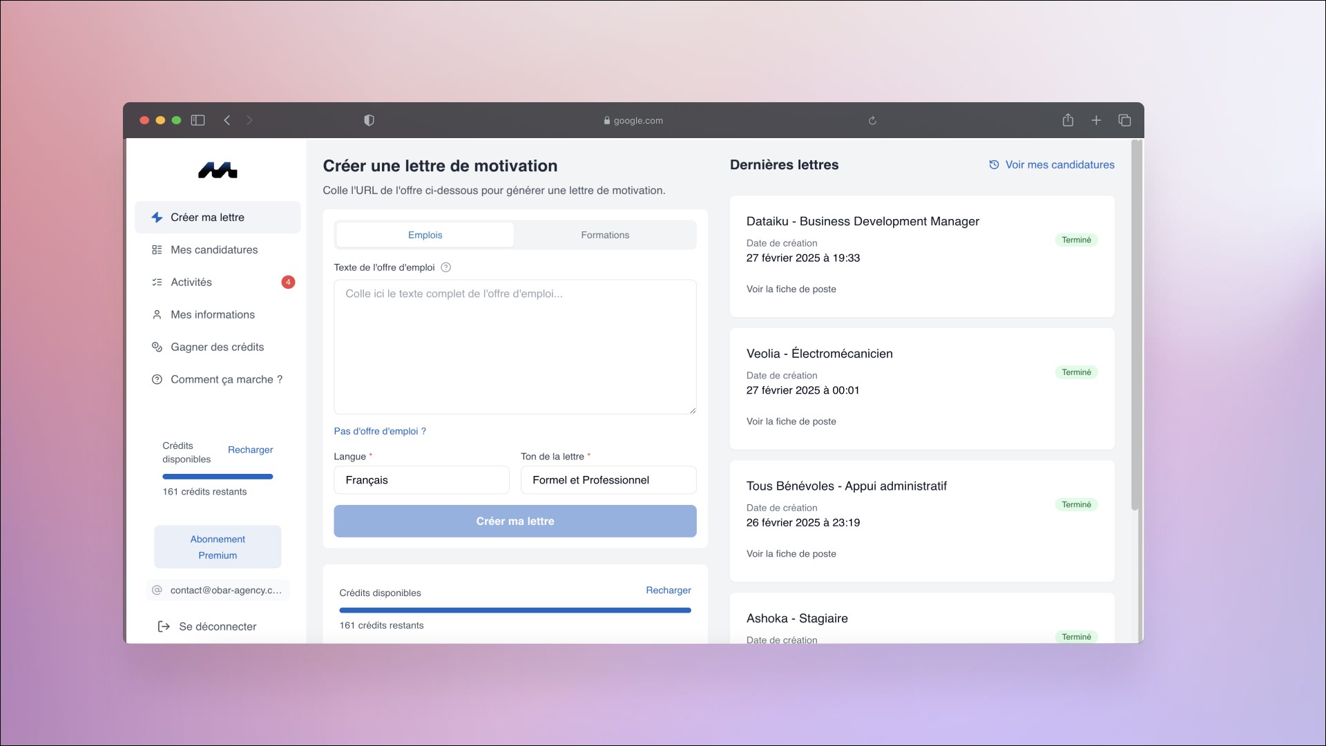Open the Tous Bénévoles - Appui administratif letter
The image size is (1326, 746).
tap(846, 486)
